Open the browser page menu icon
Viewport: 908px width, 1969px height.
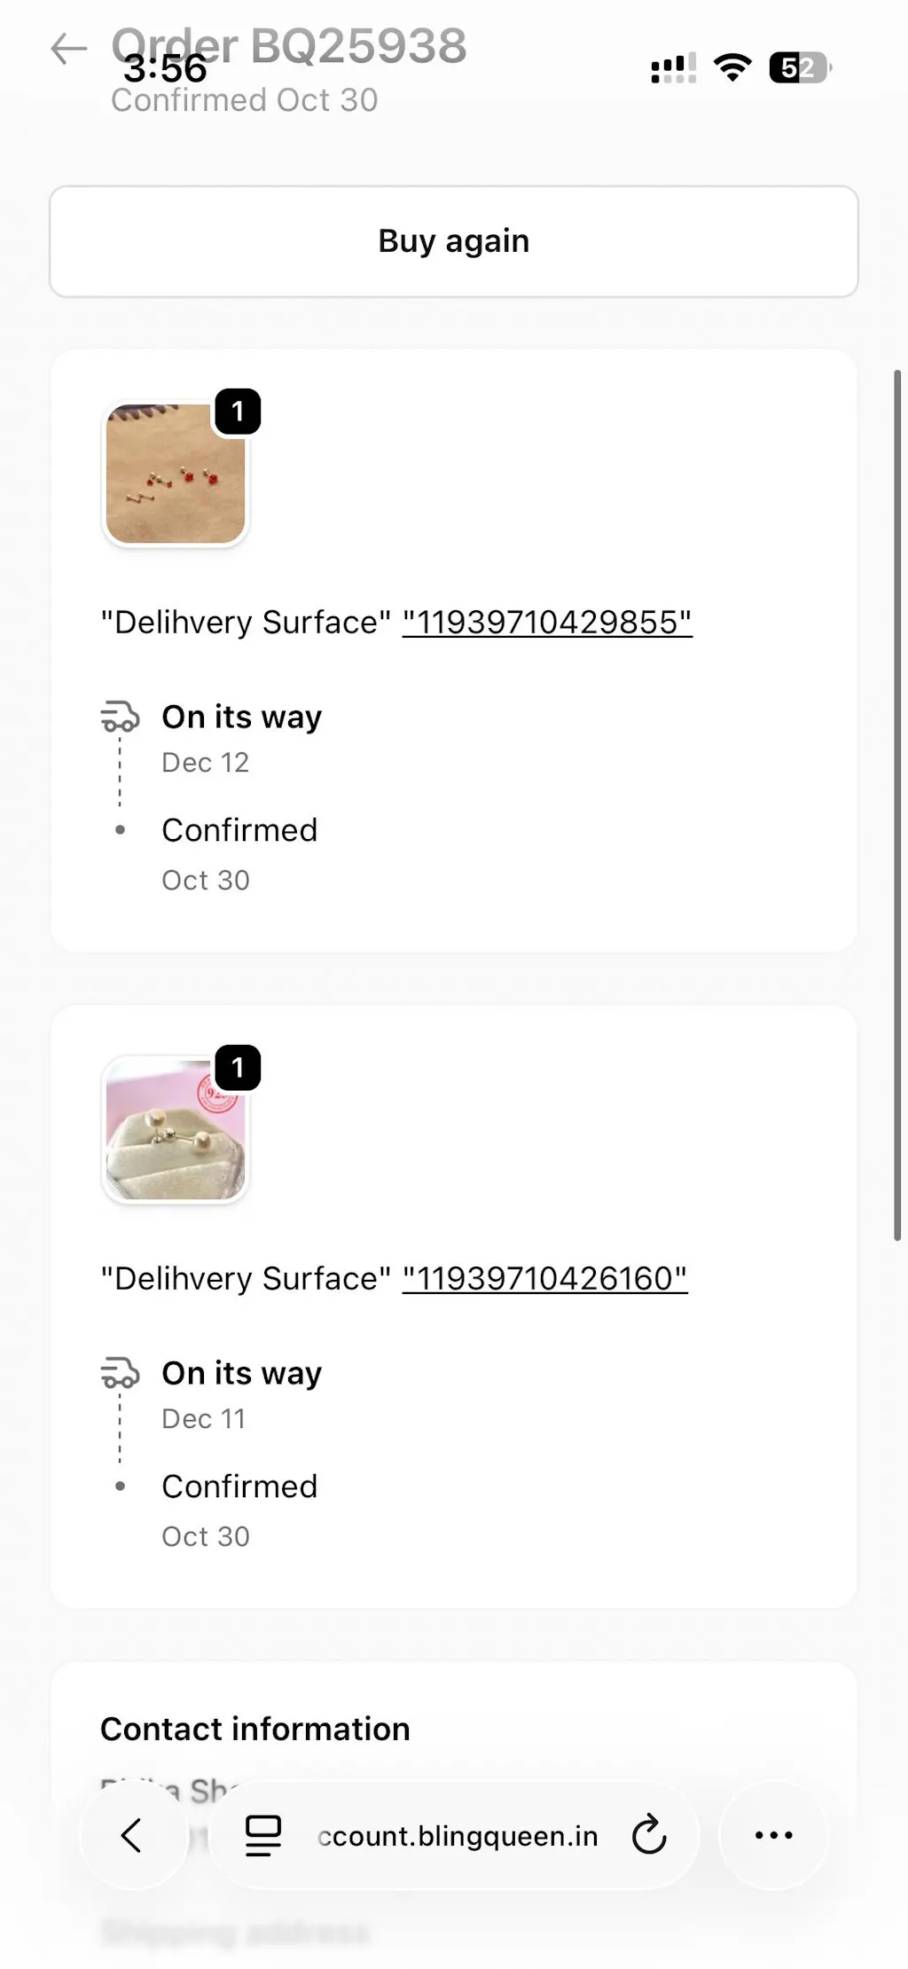[x=262, y=1835]
